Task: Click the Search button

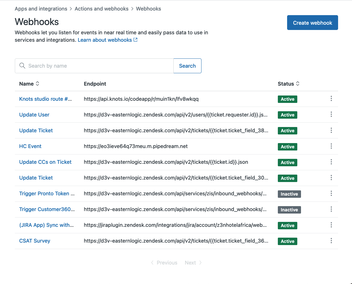Action: 187,66
